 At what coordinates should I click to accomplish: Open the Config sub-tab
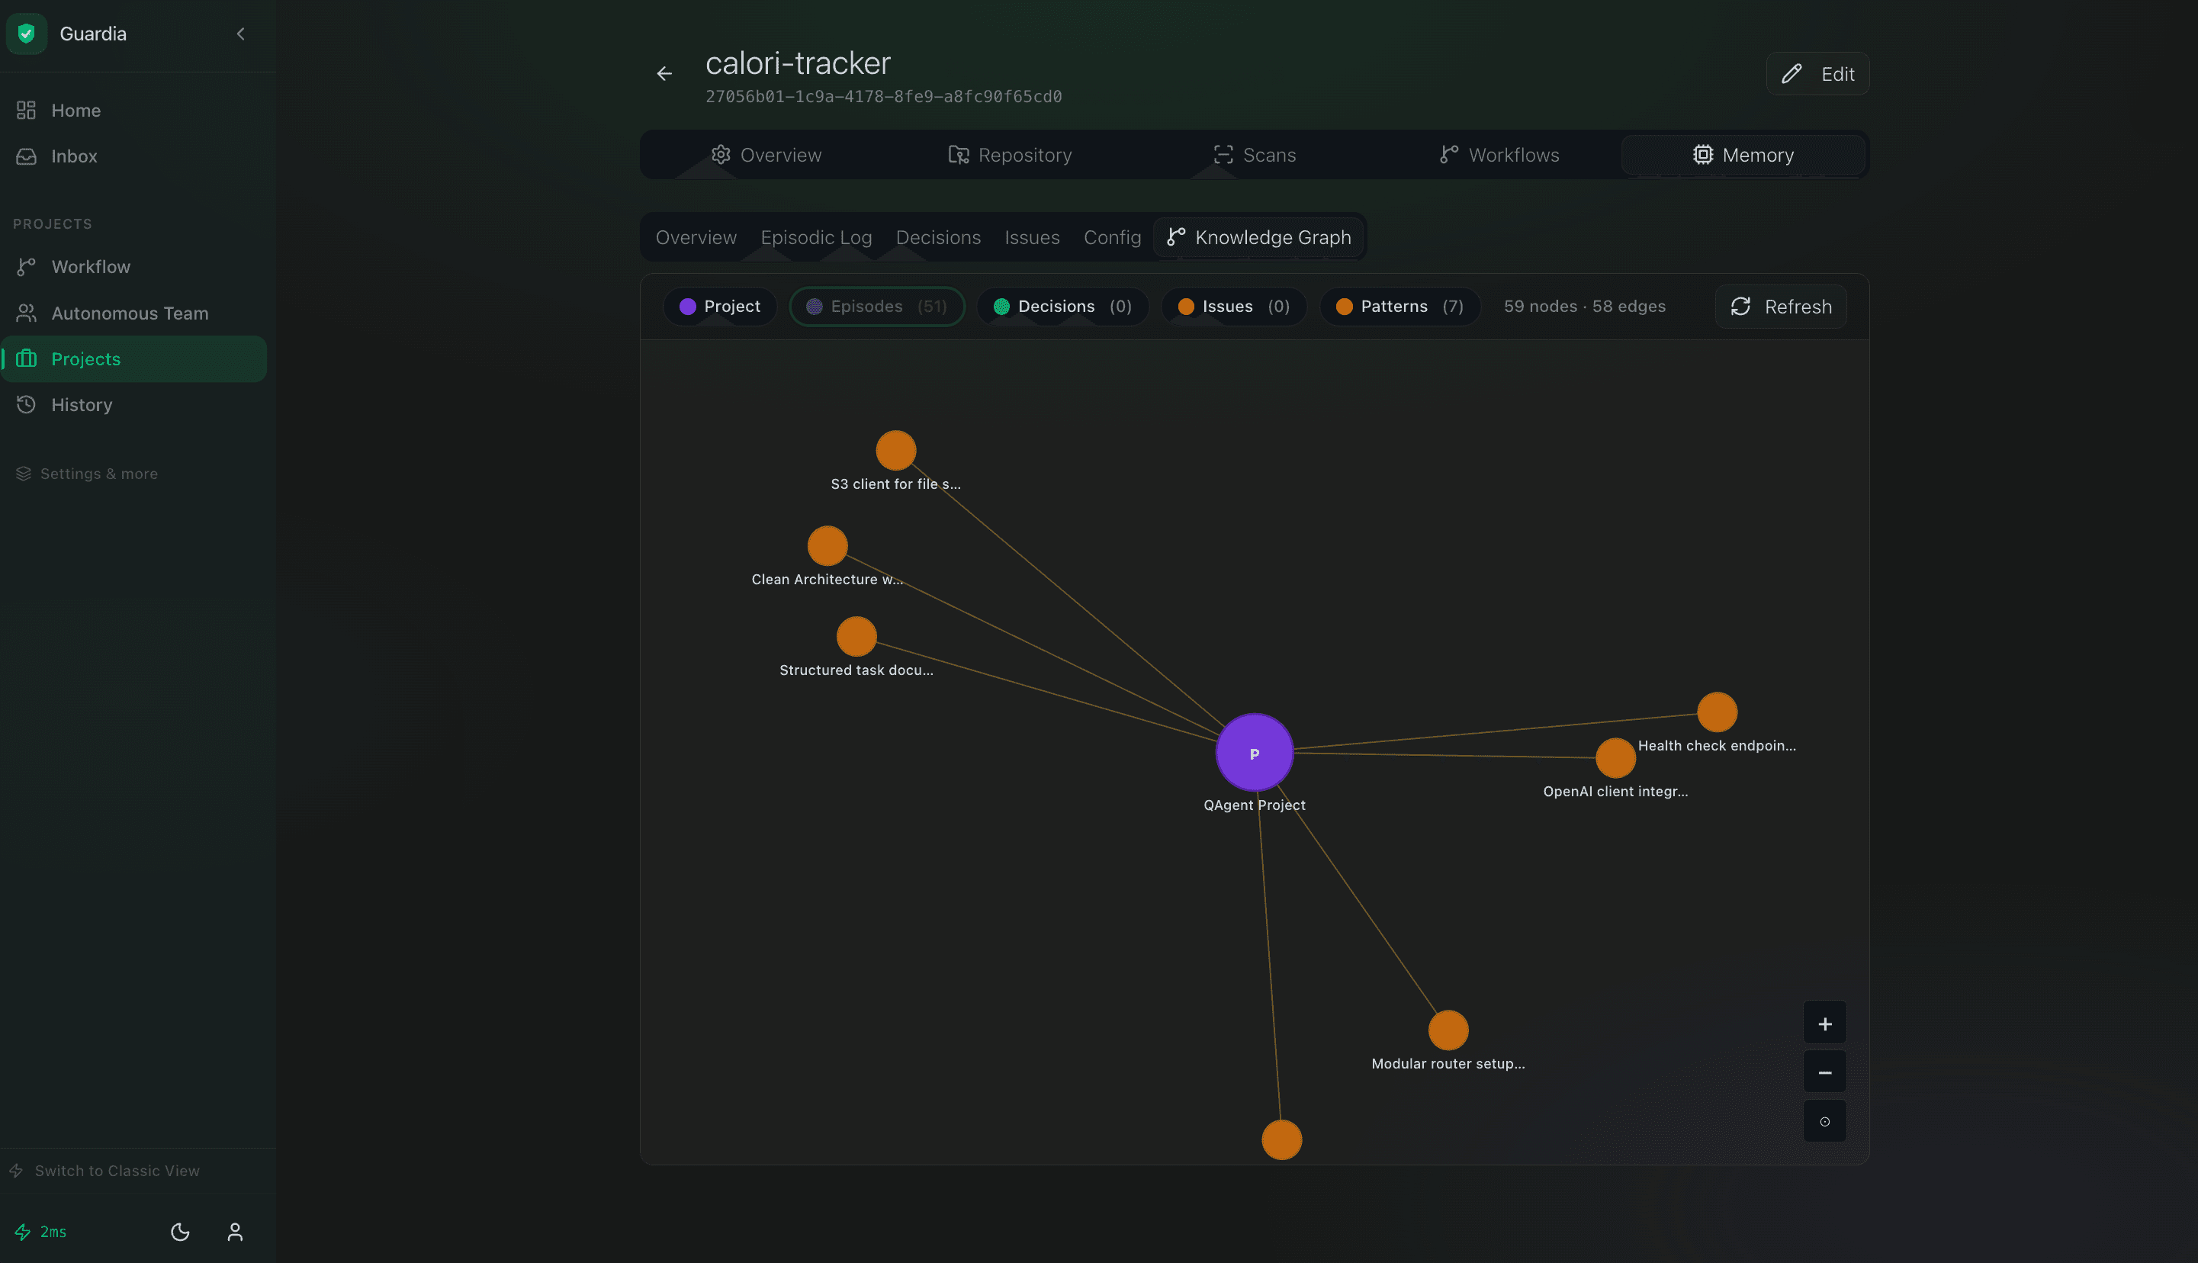click(1112, 238)
